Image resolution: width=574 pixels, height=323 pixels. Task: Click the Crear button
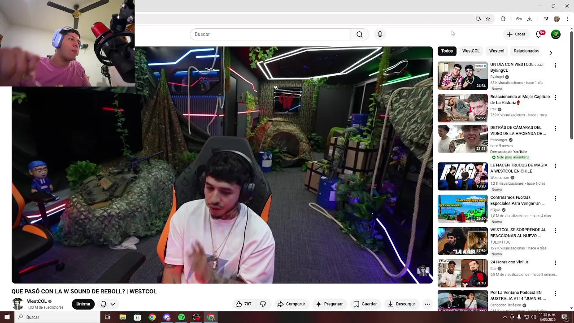(516, 34)
